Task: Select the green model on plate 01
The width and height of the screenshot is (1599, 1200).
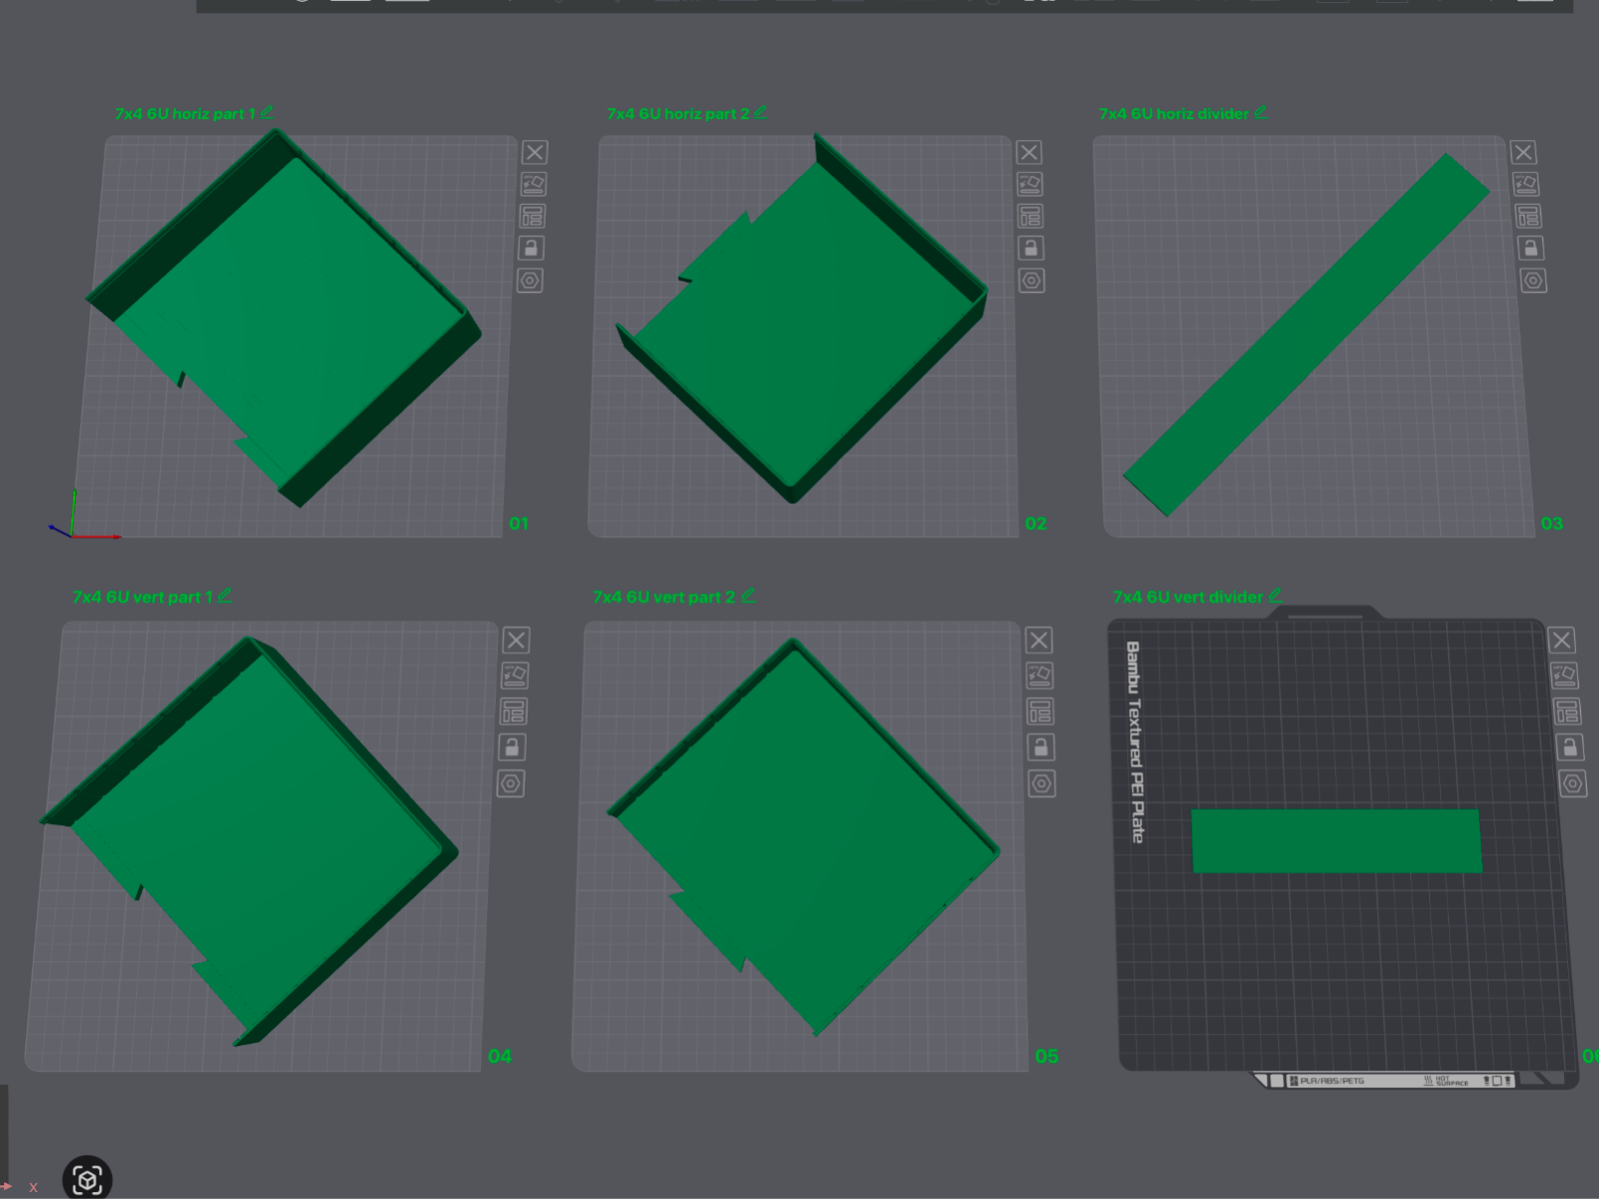Action: tap(288, 318)
